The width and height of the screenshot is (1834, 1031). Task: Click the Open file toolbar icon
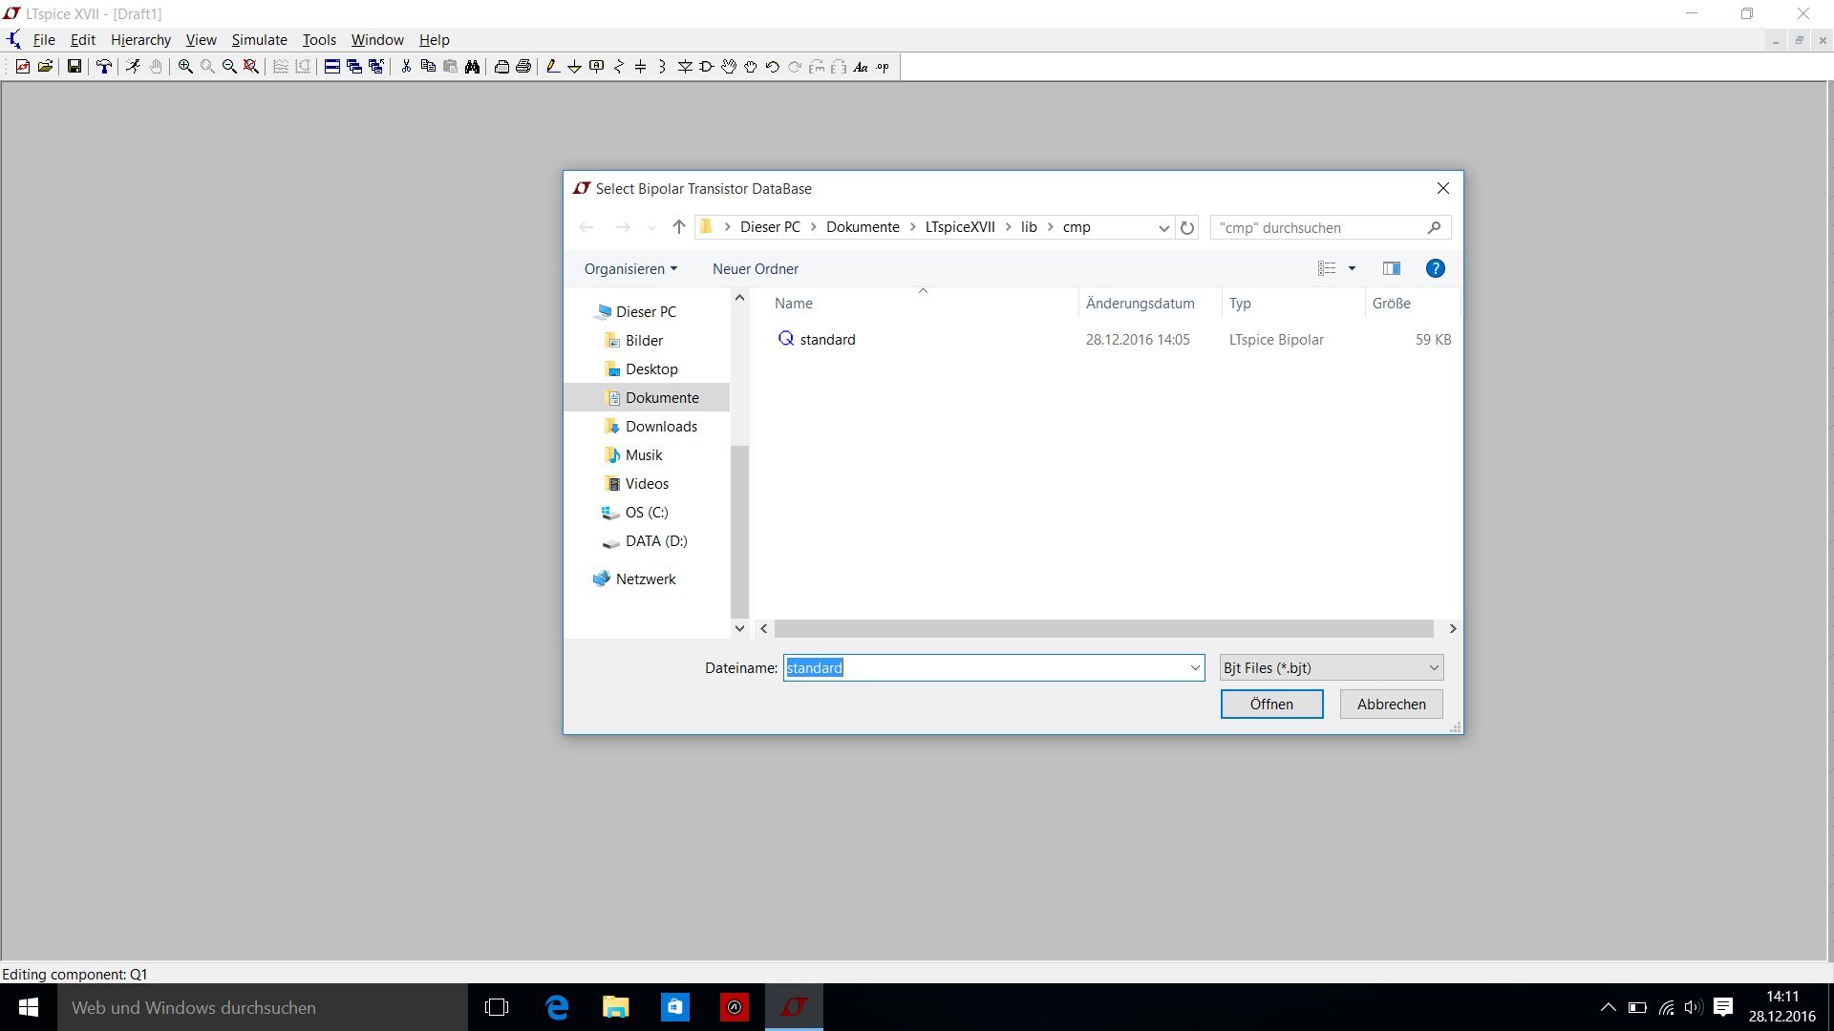pyautogui.click(x=45, y=67)
